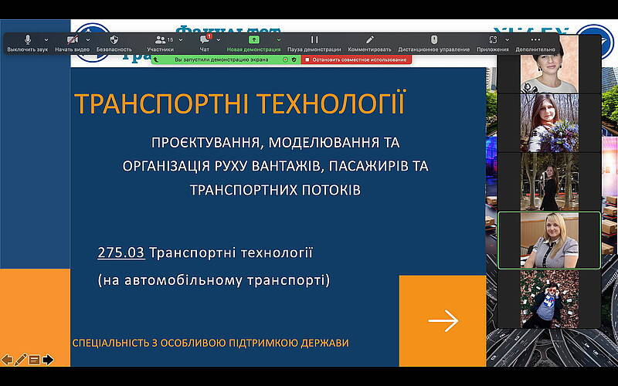Go to previous slide with bottom-left back arrow
The image size is (618, 386).
(x=7, y=360)
